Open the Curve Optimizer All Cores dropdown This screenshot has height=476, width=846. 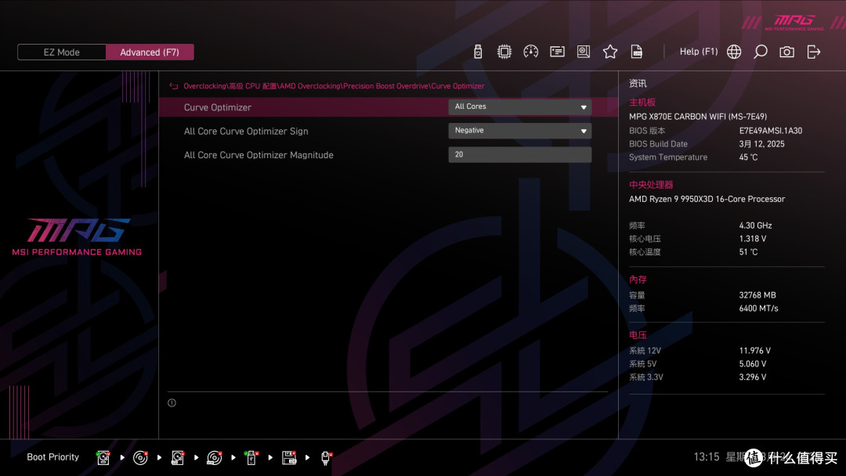pyautogui.click(x=519, y=106)
